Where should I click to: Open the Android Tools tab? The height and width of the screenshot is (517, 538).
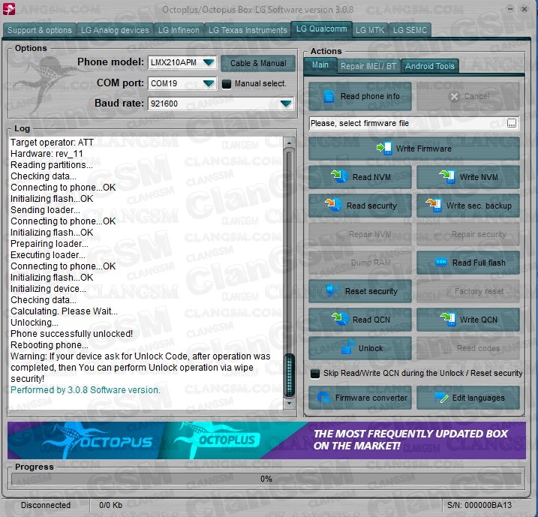430,66
